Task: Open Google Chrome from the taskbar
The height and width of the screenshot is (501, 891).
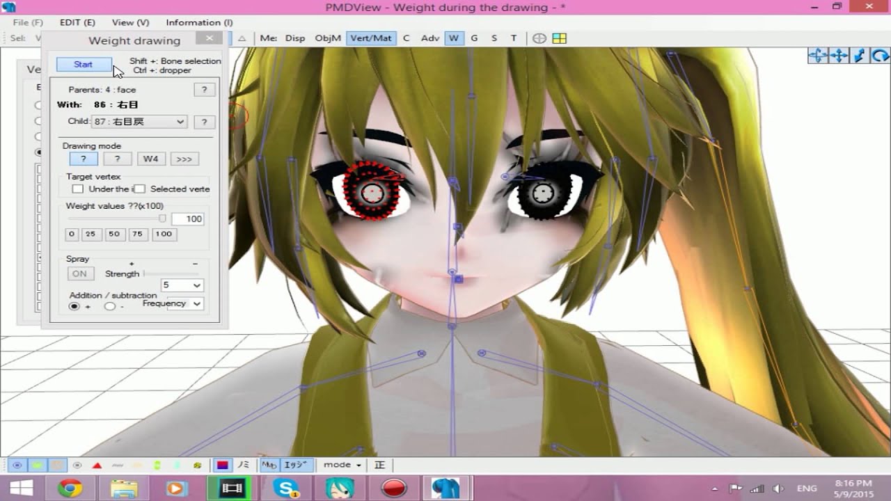Action: pos(70,488)
